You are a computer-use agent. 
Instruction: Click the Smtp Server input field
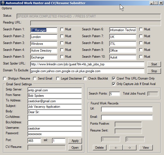54,90
